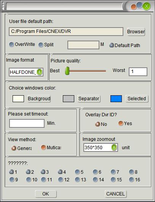Viewport: 155px width, 202px height.
Task: Click the Browser button for file path
Action: point(136,31)
